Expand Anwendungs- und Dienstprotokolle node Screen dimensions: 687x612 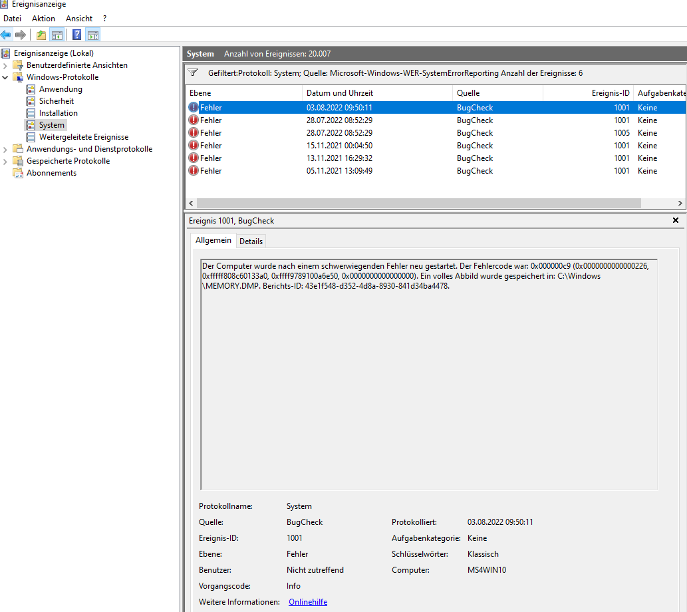pos(5,150)
